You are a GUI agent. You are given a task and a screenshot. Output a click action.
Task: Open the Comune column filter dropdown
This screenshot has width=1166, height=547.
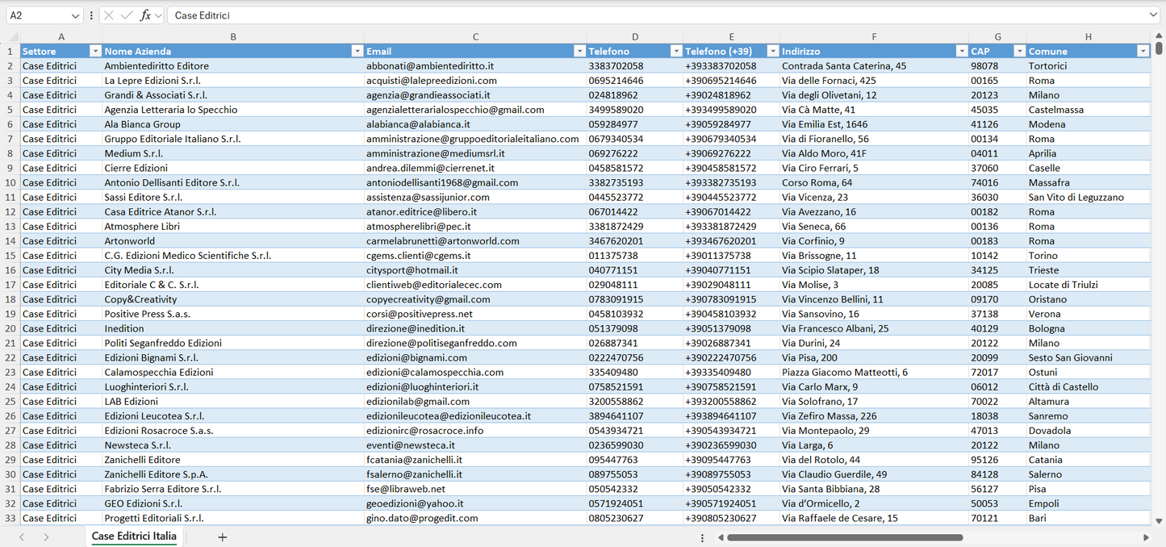coord(1143,51)
